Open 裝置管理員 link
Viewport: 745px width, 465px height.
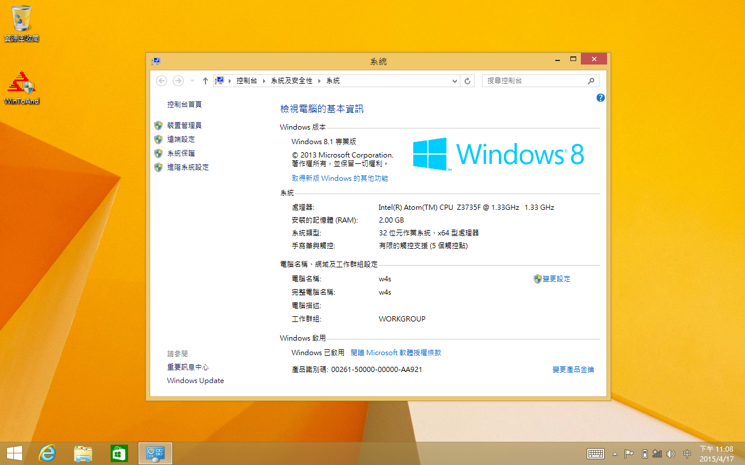(x=185, y=126)
